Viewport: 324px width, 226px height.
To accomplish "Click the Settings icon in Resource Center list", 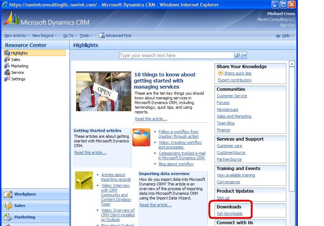I will coord(7,79).
